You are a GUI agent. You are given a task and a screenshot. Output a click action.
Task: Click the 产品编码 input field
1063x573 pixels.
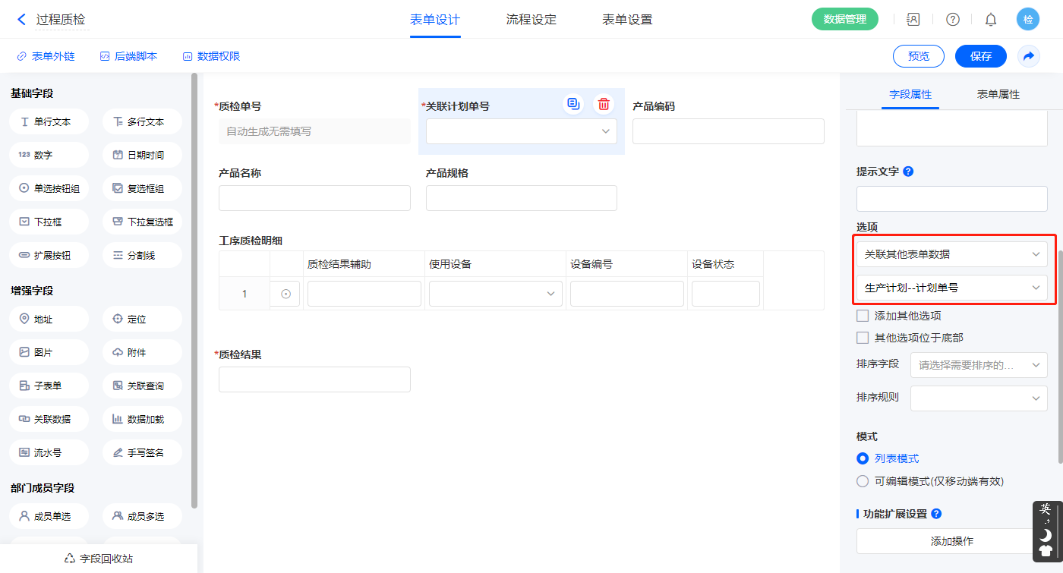point(727,131)
